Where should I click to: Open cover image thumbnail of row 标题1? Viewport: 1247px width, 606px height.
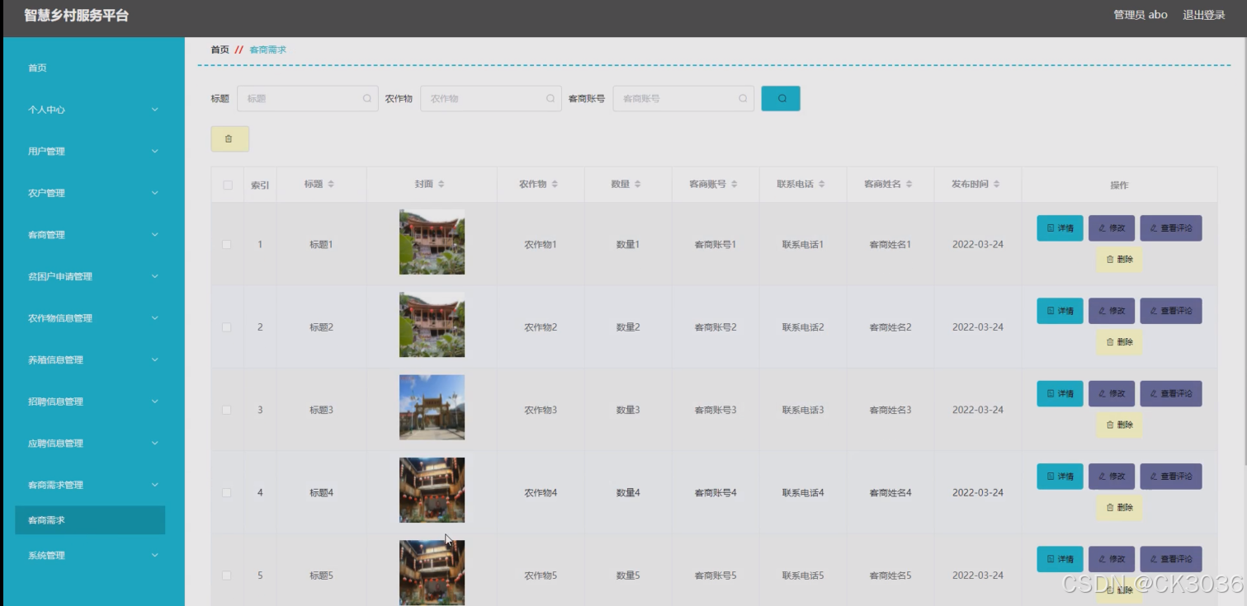coord(432,242)
